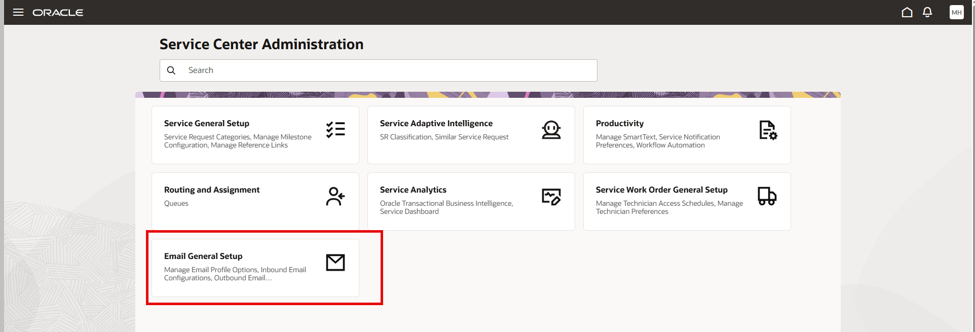This screenshot has height=332, width=975.
Task: Open the hamburger navigation menu
Action: coord(18,12)
